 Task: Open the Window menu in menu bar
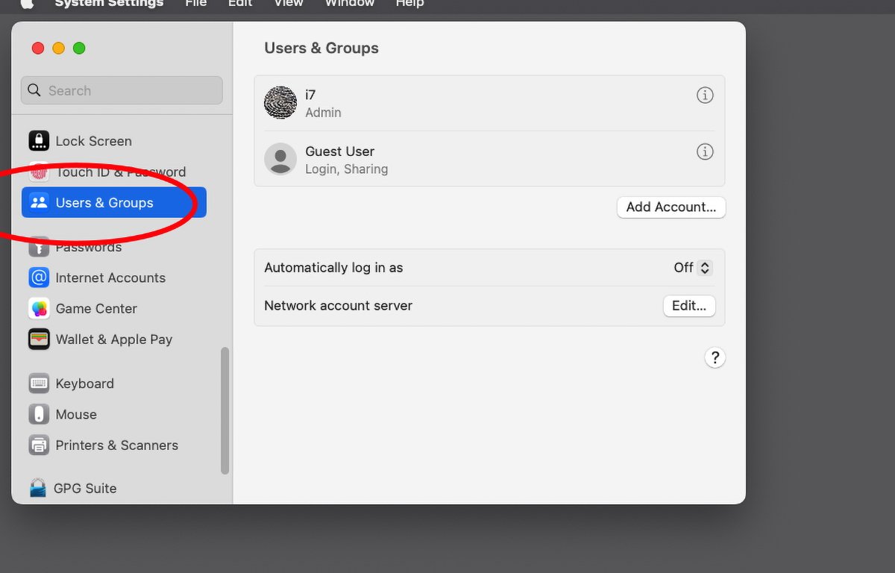coord(349,4)
